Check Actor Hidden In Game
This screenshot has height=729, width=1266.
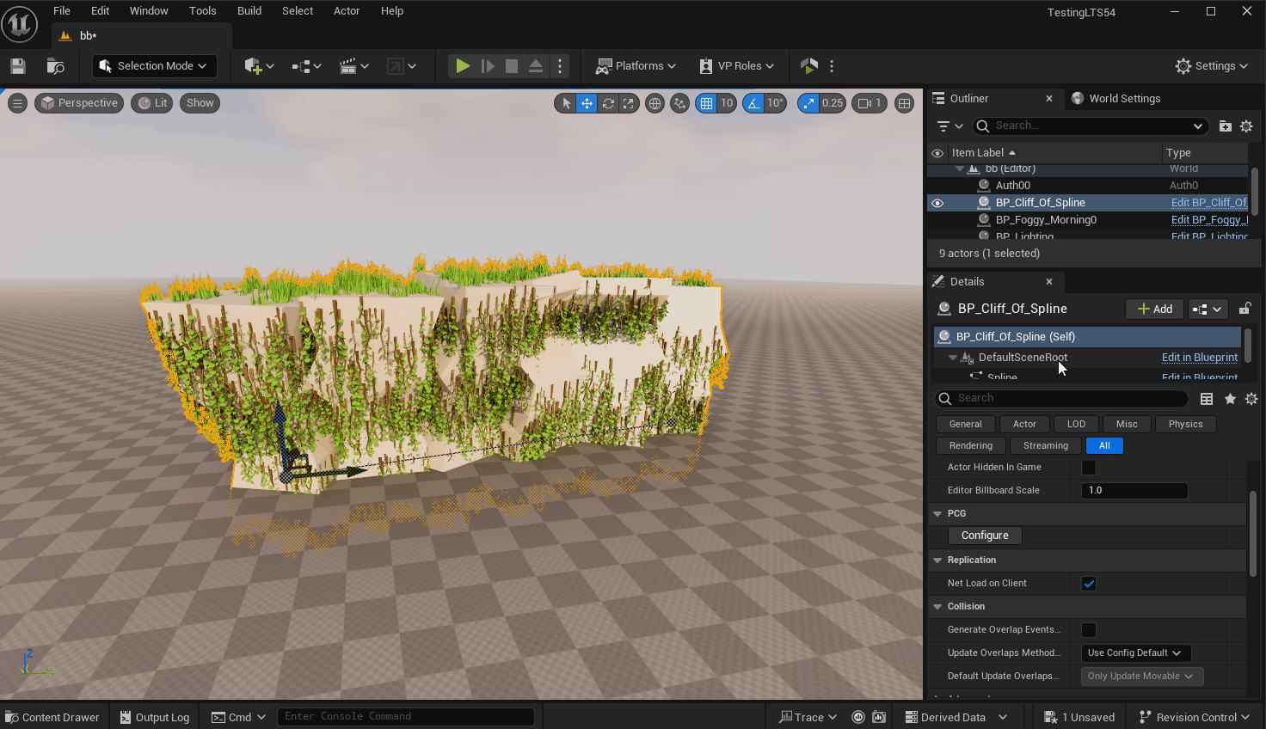1089,468
